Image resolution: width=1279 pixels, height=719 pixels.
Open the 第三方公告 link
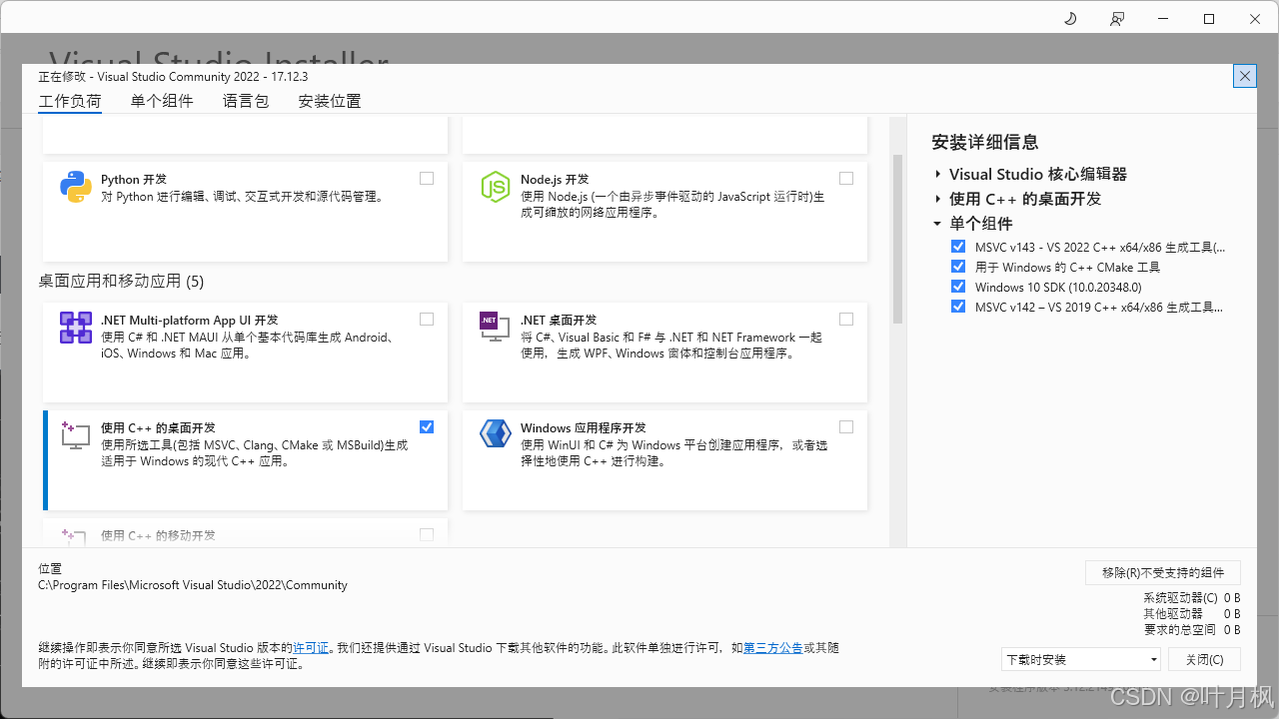click(x=773, y=648)
